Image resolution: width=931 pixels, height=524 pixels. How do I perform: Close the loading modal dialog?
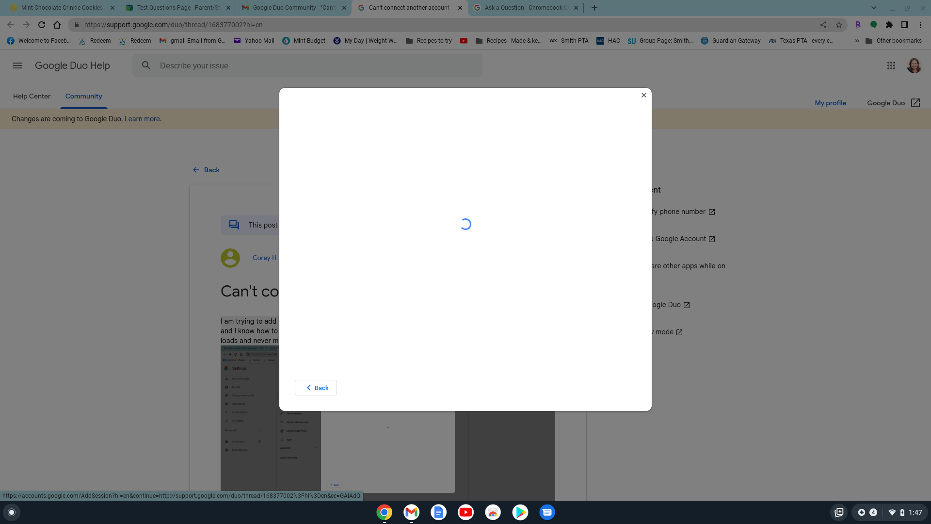644,95
